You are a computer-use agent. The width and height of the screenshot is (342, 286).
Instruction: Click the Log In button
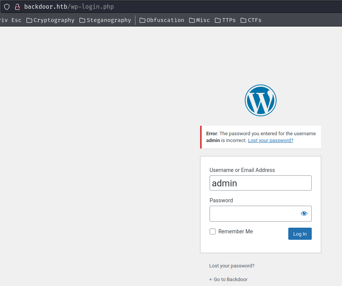[x=300, y=234]
